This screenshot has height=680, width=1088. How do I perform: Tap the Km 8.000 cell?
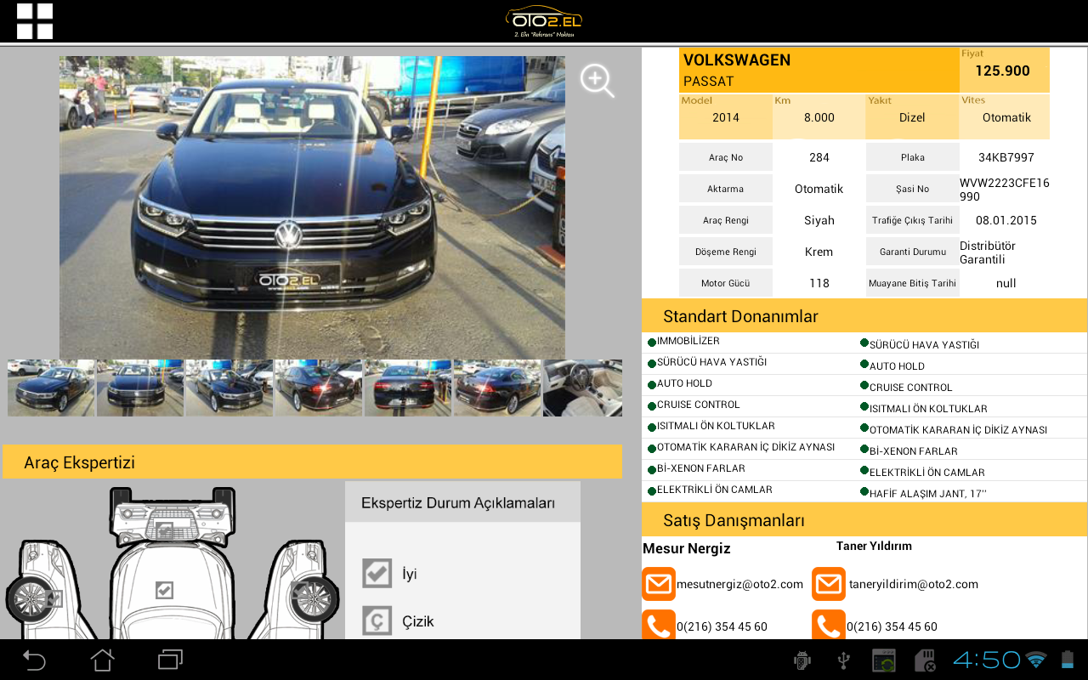point(819,116)
